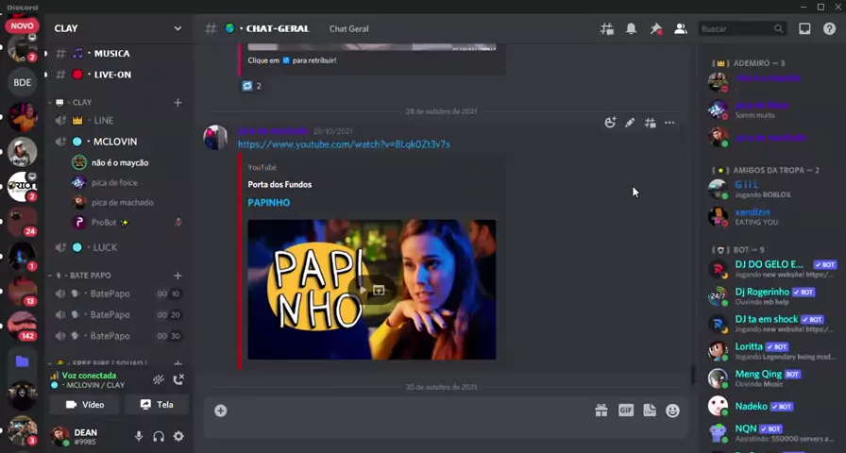Open the emoji picker
Screen dimensions: 846x453
[672, 411]
